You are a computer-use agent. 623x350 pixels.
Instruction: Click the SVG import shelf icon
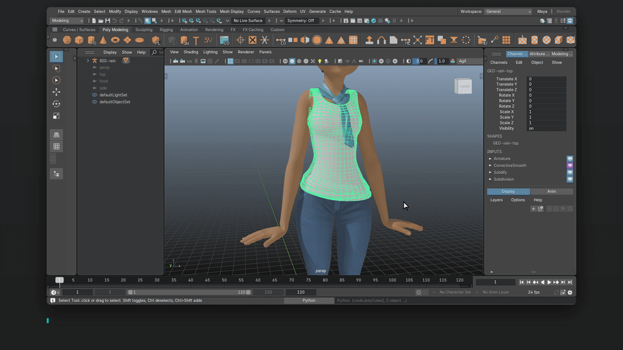(208, 40)
